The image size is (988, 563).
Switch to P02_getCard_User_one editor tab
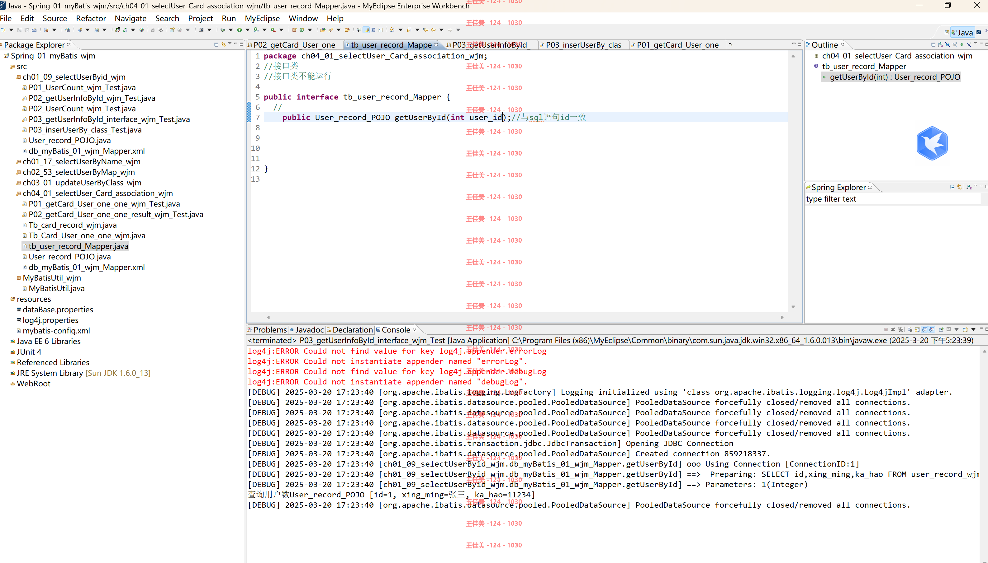[294, 45]
